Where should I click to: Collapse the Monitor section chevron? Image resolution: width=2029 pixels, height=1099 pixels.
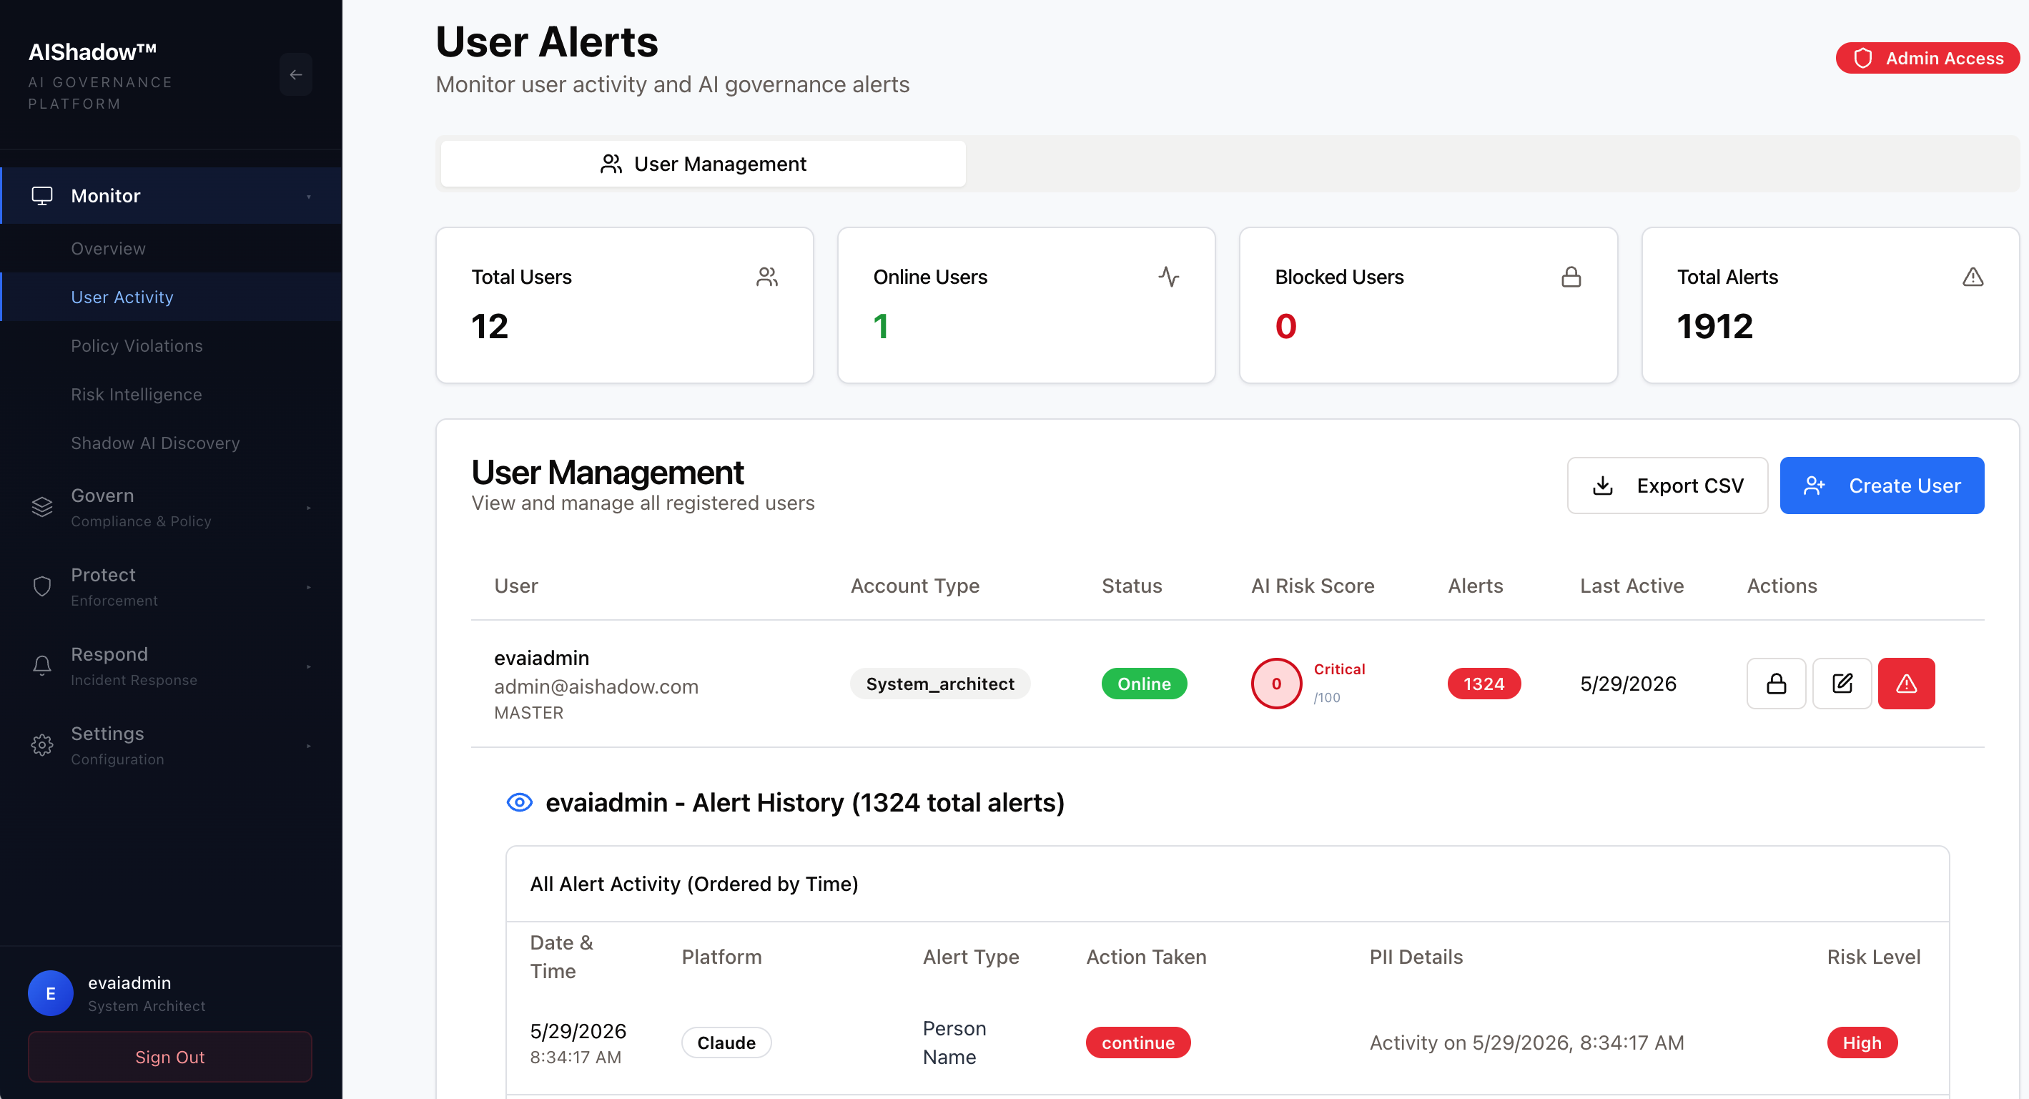tap(309, 196)
